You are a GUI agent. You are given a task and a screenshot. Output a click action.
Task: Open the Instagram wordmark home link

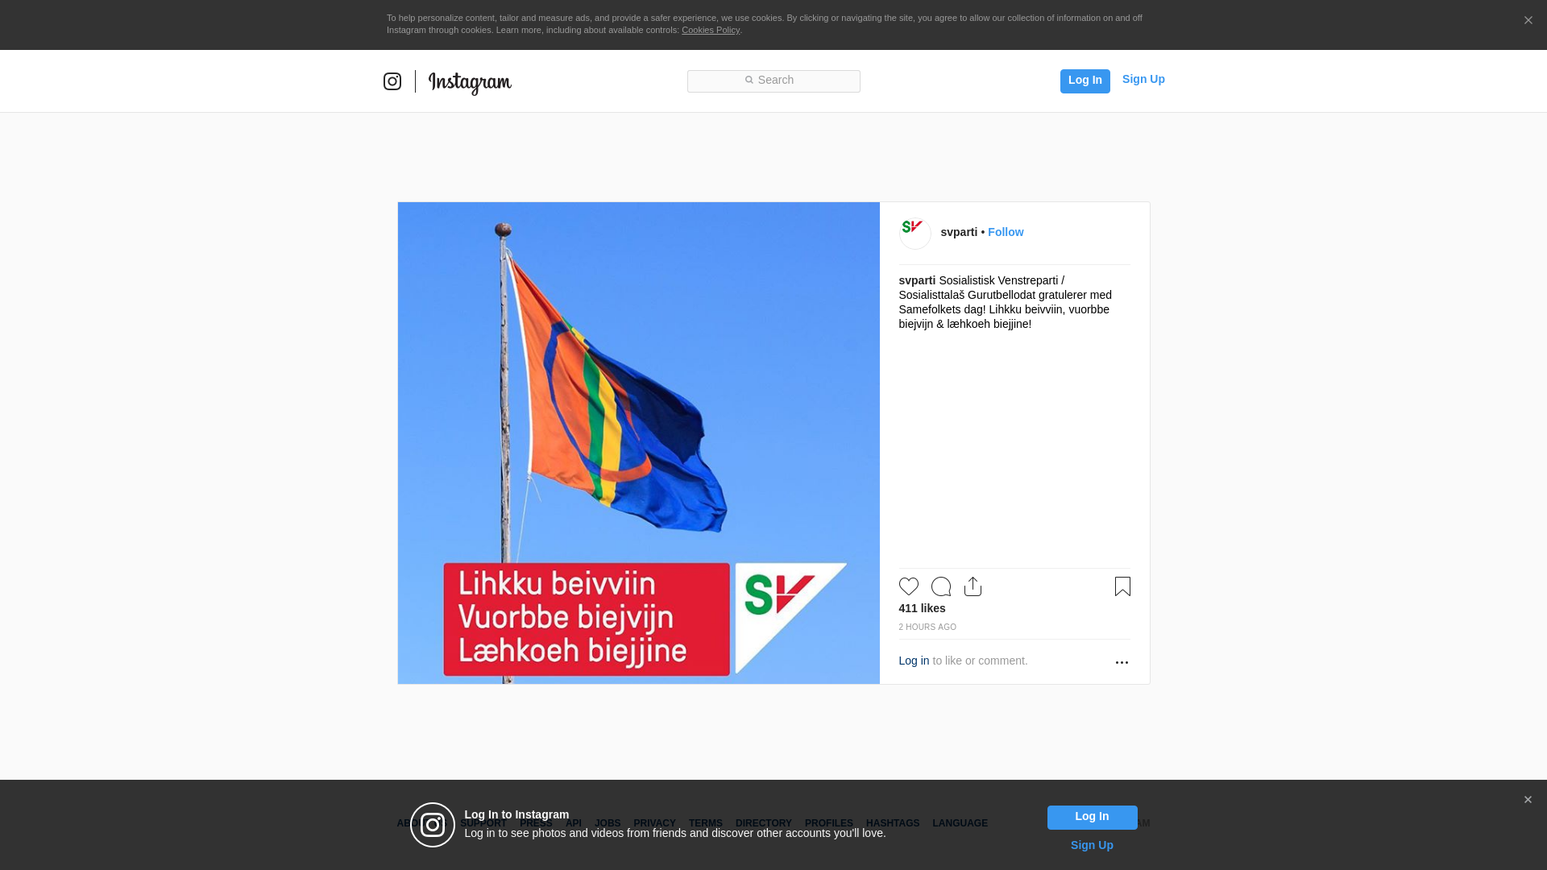point(470,83)
